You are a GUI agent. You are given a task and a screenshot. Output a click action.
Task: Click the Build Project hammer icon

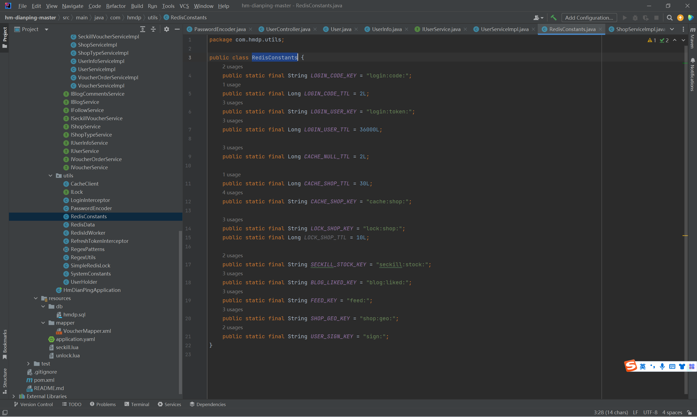[554, 18]
